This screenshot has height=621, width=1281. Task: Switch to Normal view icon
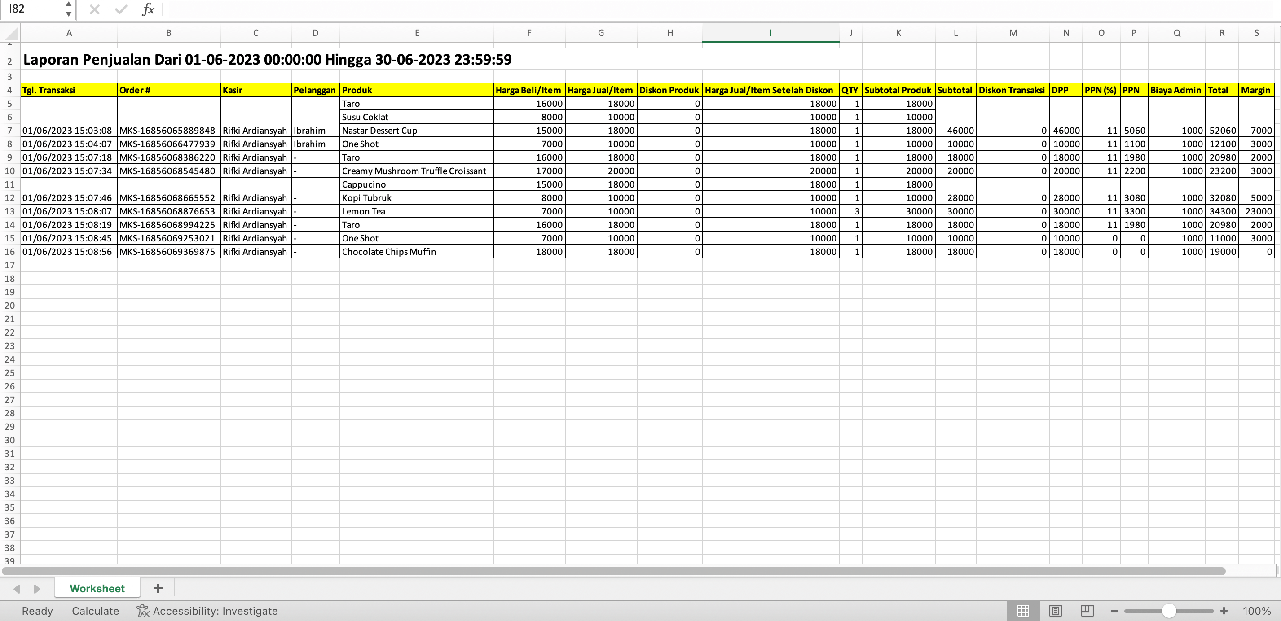pyautogui.click(x=1023, y=611)
